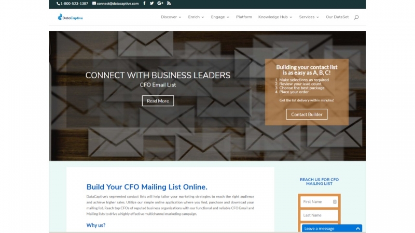
Task: Go to the DataCaptive logo homepage
Action: tap(71, 18)
